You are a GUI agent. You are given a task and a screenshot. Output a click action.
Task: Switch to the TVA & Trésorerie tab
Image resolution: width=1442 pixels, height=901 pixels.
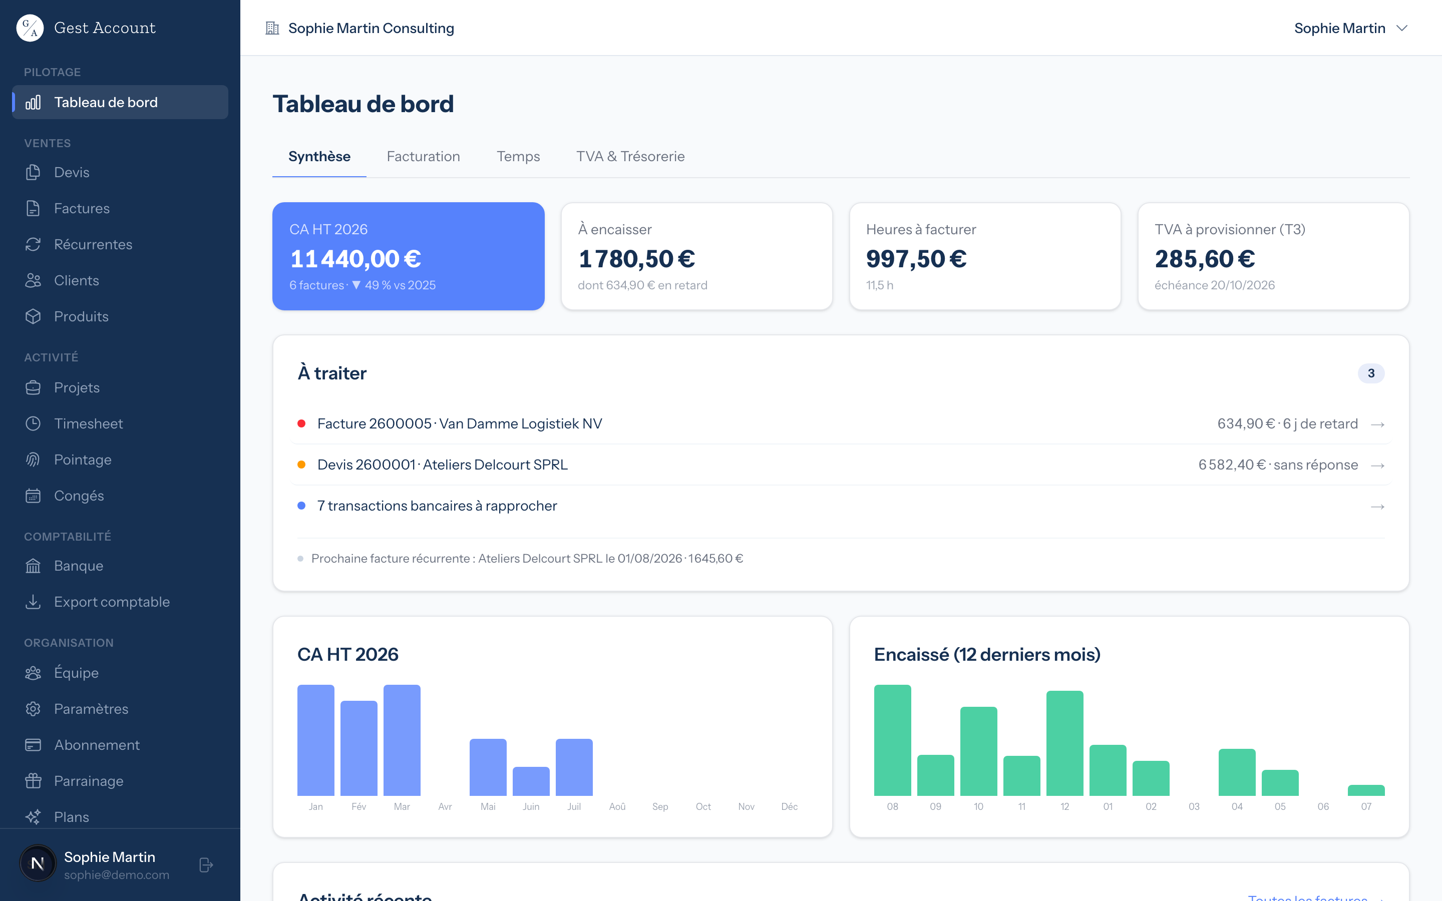coord(630,156)
